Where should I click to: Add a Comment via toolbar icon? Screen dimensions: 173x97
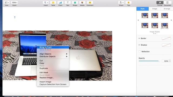(x=90, y=2)
